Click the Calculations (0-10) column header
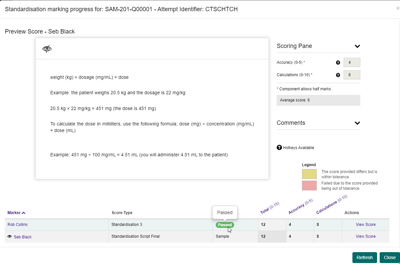This screenshot has height=264, width=400. click(x=331, y=205)
